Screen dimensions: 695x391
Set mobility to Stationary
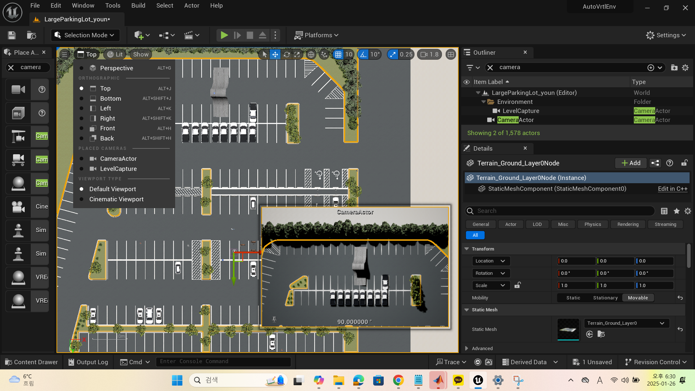(x=605, y=298)
